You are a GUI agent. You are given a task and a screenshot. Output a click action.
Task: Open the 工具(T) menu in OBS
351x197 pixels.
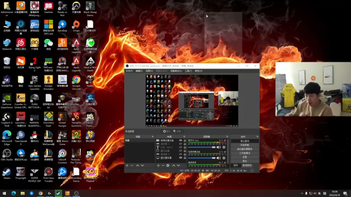[x=188, y=71]
